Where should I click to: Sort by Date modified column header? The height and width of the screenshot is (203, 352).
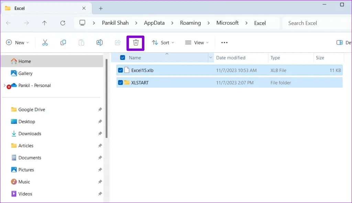(x=231, y=58)
